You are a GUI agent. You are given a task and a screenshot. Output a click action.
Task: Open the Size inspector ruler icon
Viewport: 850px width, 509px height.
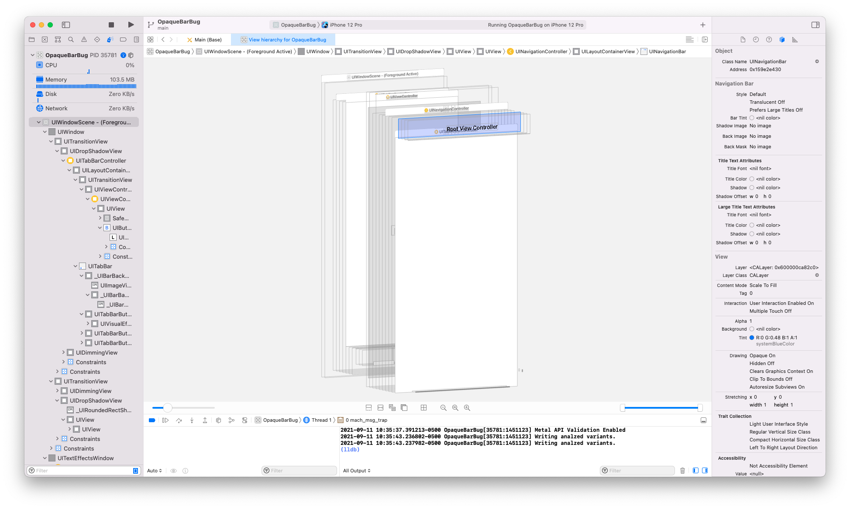pos(795,40)
